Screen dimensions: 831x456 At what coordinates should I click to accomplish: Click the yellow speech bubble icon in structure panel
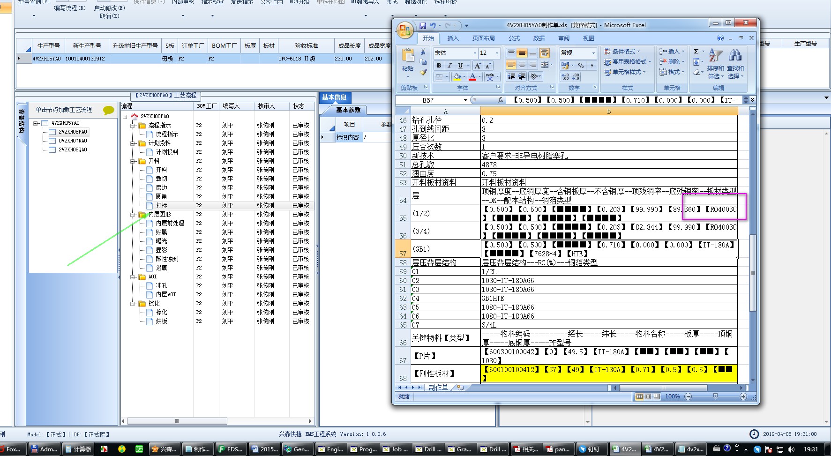point(108,110)
